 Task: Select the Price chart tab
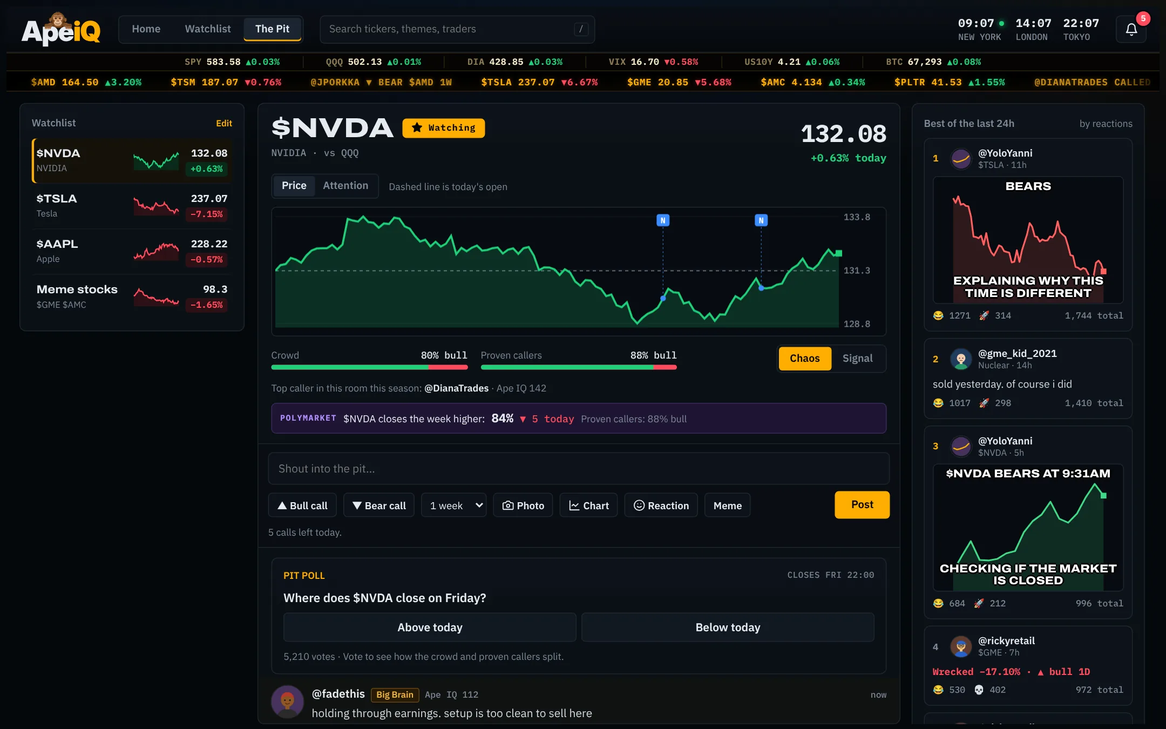294,186
